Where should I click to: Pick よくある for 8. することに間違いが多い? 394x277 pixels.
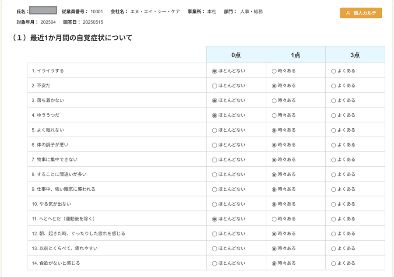click(x=334, y=175)
